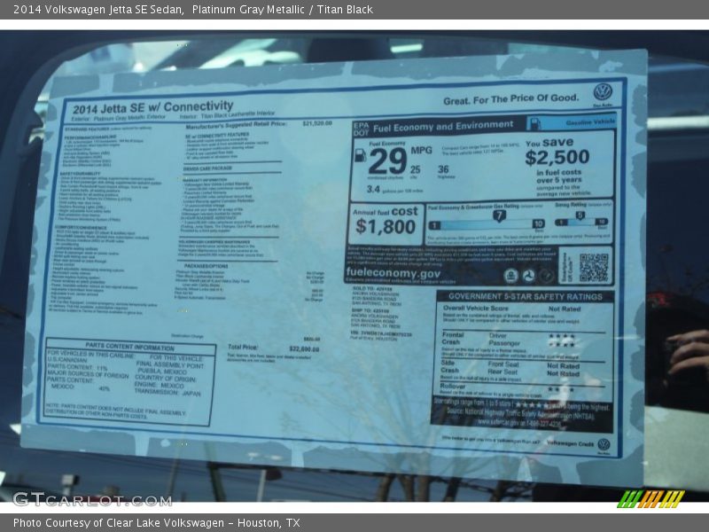Click 'Photo Courtesy of Clear Lake Volkswagen' caption
This screenshot has height=532, width=709.
point(119,523)
